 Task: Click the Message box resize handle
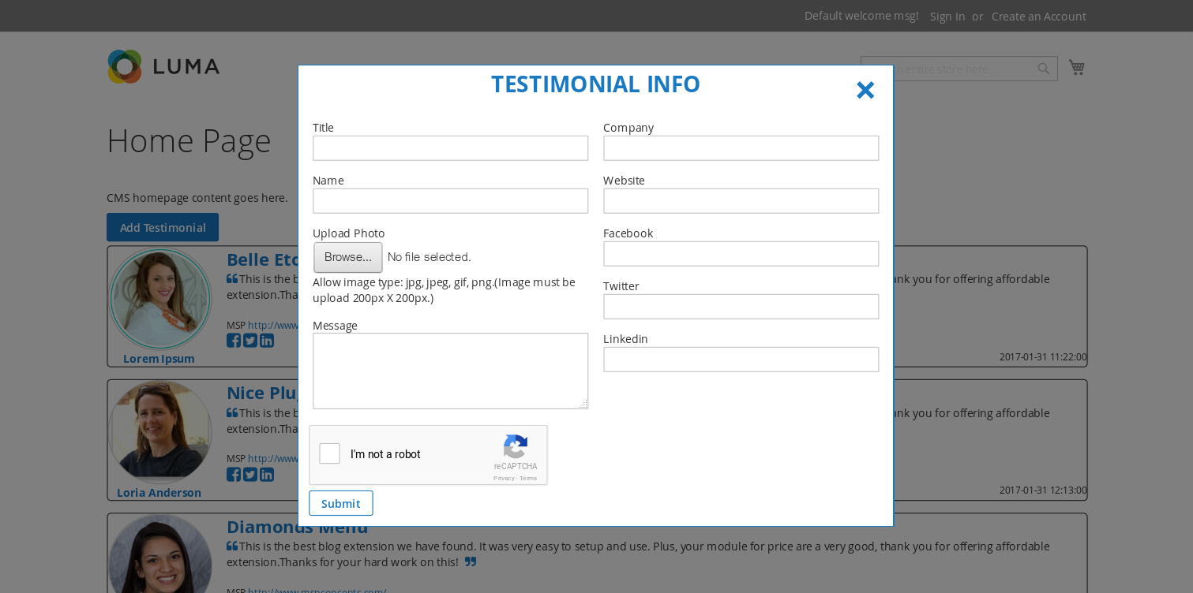point(583,404)
